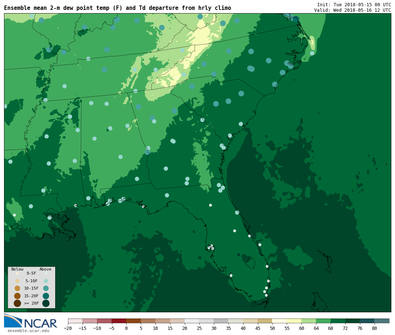Click the brown Below 10-15F legend circle

(x=18, y=289)
